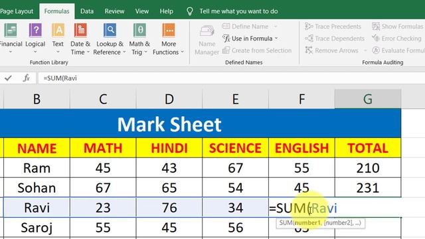Screen dimensions: 425x239
Task: Click the cell containing Ravi
Action: coord(37,208)
